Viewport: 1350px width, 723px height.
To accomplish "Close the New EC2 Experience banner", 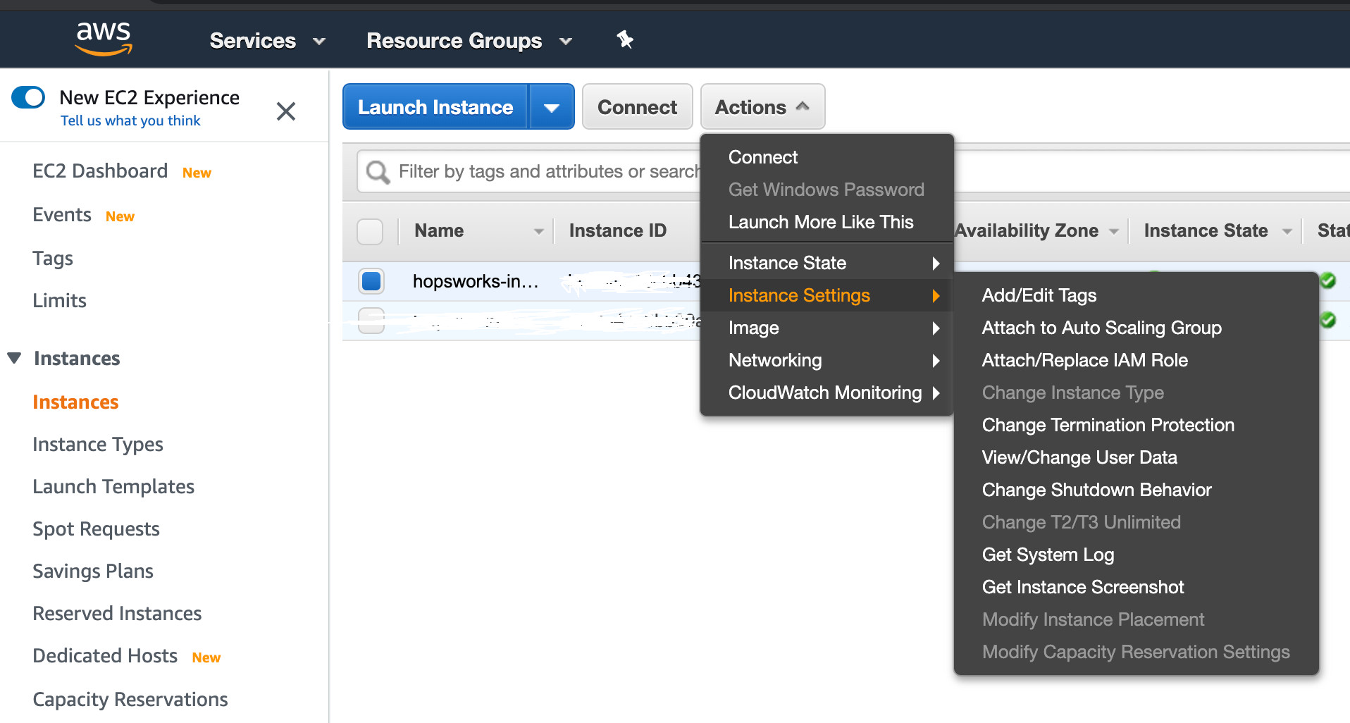I will [286, 111].
